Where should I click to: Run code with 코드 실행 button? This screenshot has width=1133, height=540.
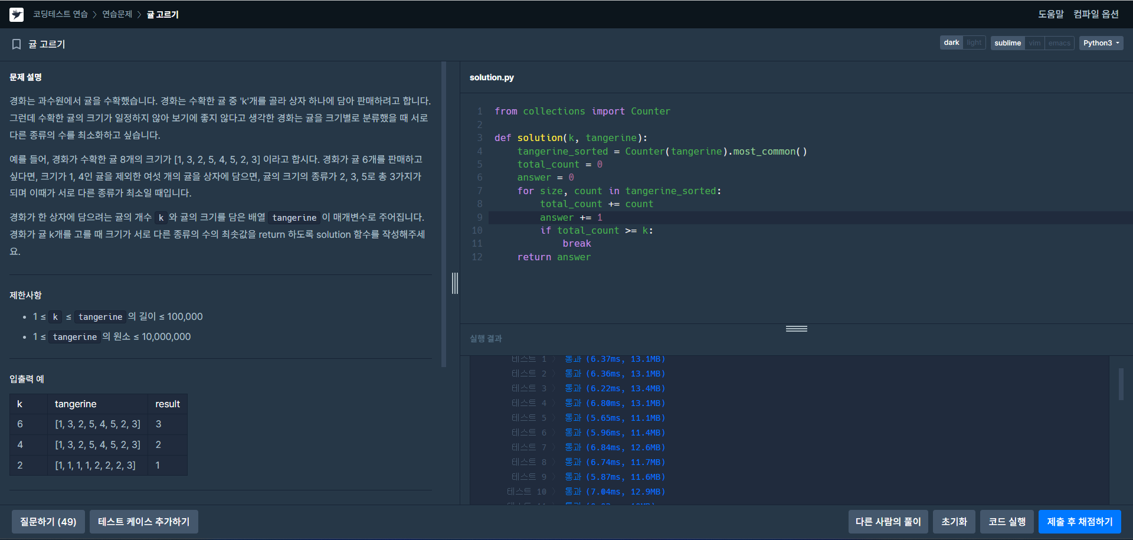[1007, 522]
